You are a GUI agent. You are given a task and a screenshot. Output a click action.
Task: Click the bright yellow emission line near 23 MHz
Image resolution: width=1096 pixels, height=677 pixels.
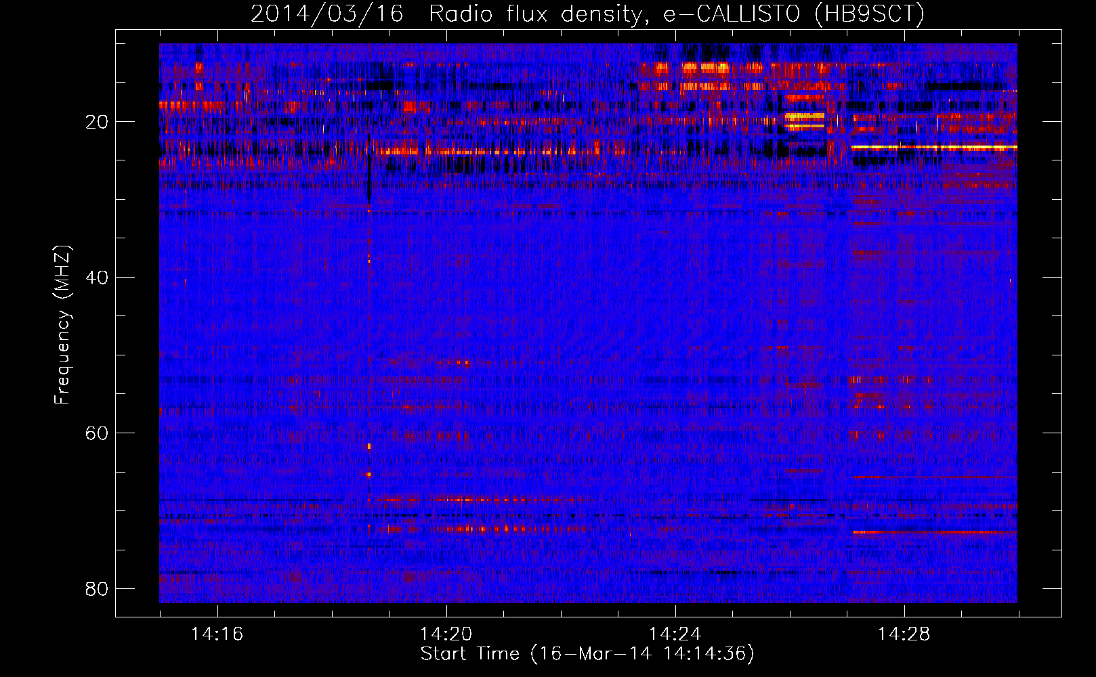(x=934, y=147)
